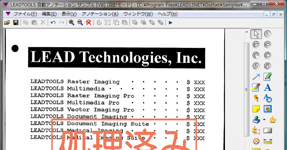Viewport: 287px width, 150px height.
Task: Open the 編集(E) menu
Action: pos(49,14)
